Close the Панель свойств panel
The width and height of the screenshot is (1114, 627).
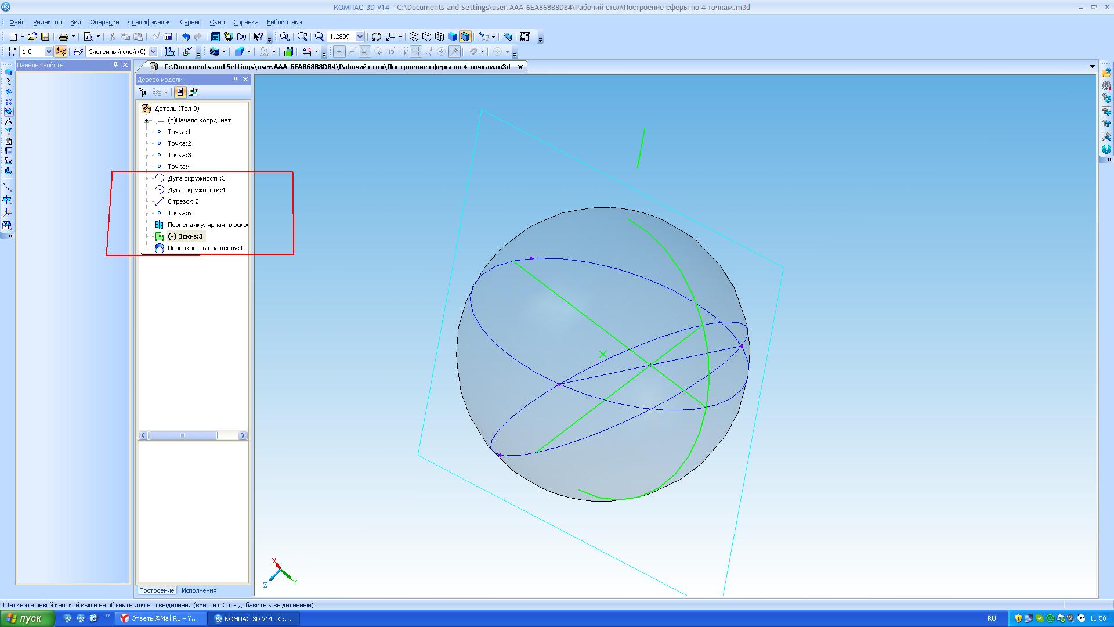pyautogui.click(x=125, y=65)
